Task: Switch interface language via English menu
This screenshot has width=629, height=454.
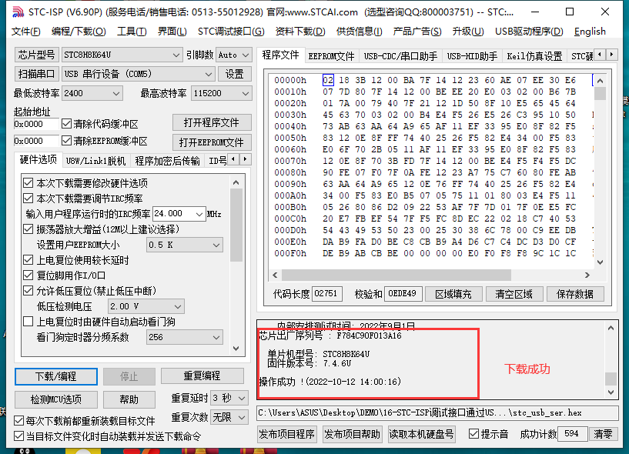Action: (590, 32)
